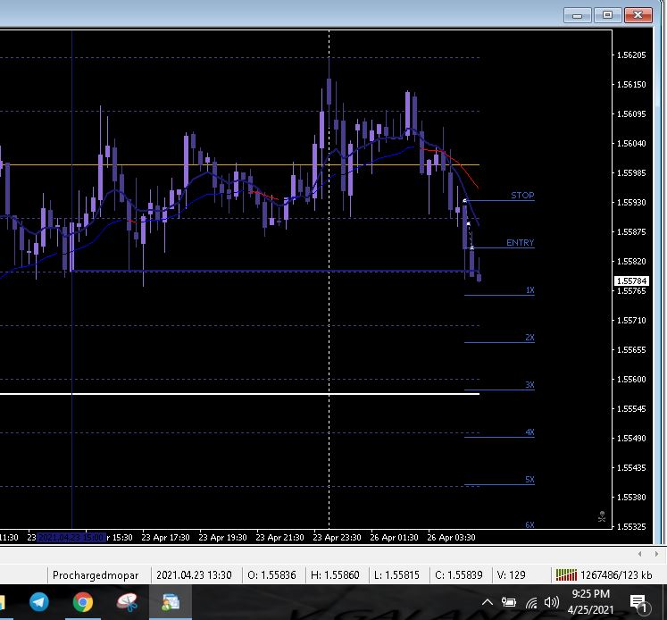Open the taskbar clock showing 9:25 PM
Screen dimensions: 667x620
coord(590,602)
